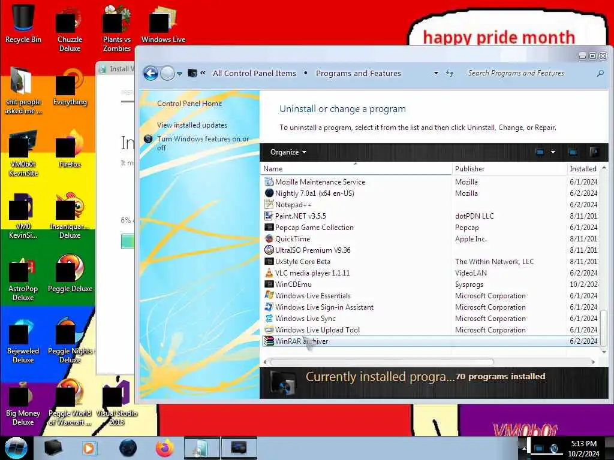Select Peggle Deluxe desktop shortcut
The width and height of the screenshot is (614, 460).
pos(70,273)
